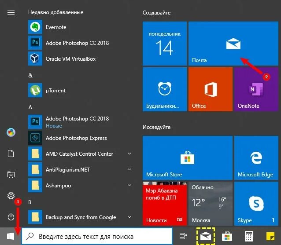Expand the Start menu hamburger button
The image size is (281, 245).
[x=11, y=12]
